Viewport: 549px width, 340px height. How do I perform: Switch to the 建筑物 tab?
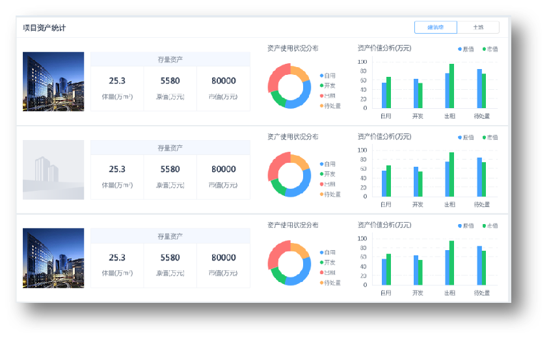click(x=436, y=27)
